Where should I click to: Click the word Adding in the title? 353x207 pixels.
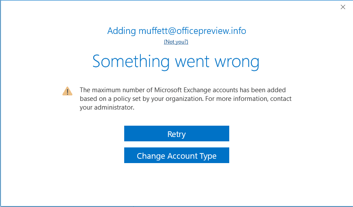pyautogui.click(x=122, y=31)
